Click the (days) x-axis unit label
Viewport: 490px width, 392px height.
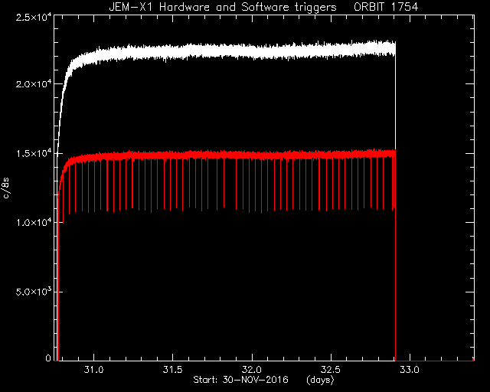(320, 380)
